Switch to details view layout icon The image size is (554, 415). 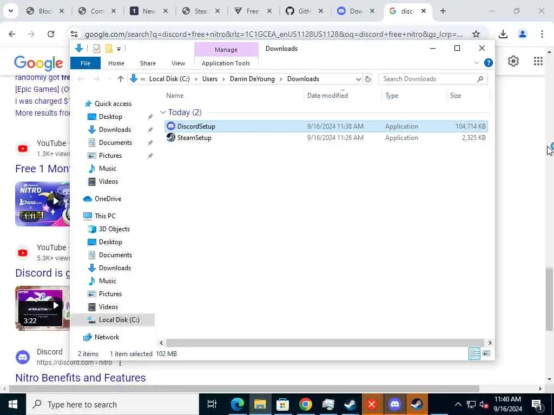coord(474,353)
